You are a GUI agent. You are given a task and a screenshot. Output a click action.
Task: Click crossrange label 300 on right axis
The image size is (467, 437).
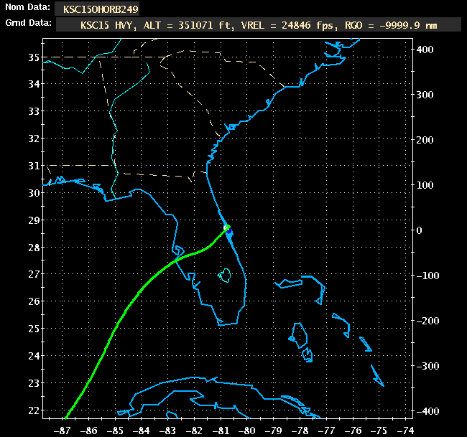[x=425, y=95]
